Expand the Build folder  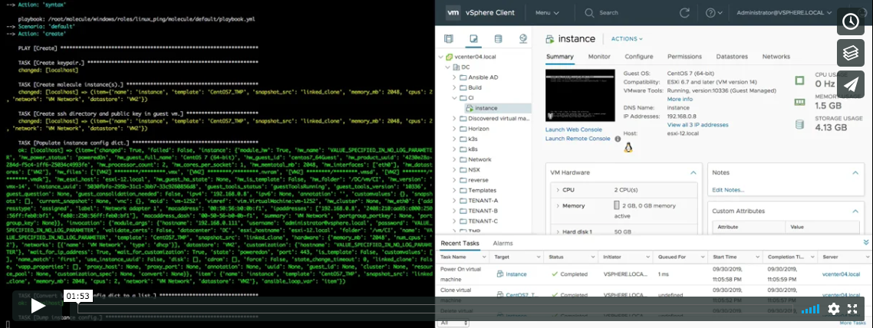(454, 88)
